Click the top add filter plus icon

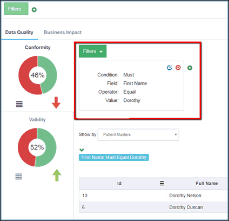(x=34, y=10)
